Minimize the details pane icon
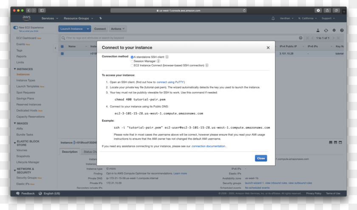This screenshot has width=357, height=210. [x=331, y=143]
